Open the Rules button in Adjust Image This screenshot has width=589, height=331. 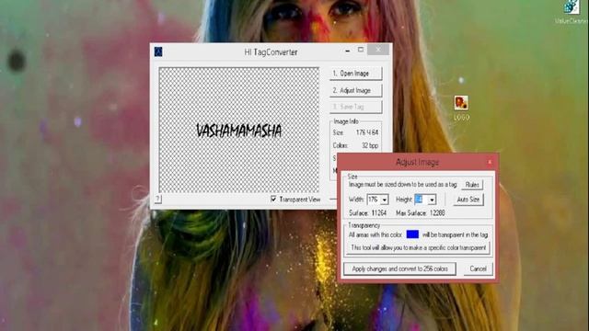[x=472, y=185]
